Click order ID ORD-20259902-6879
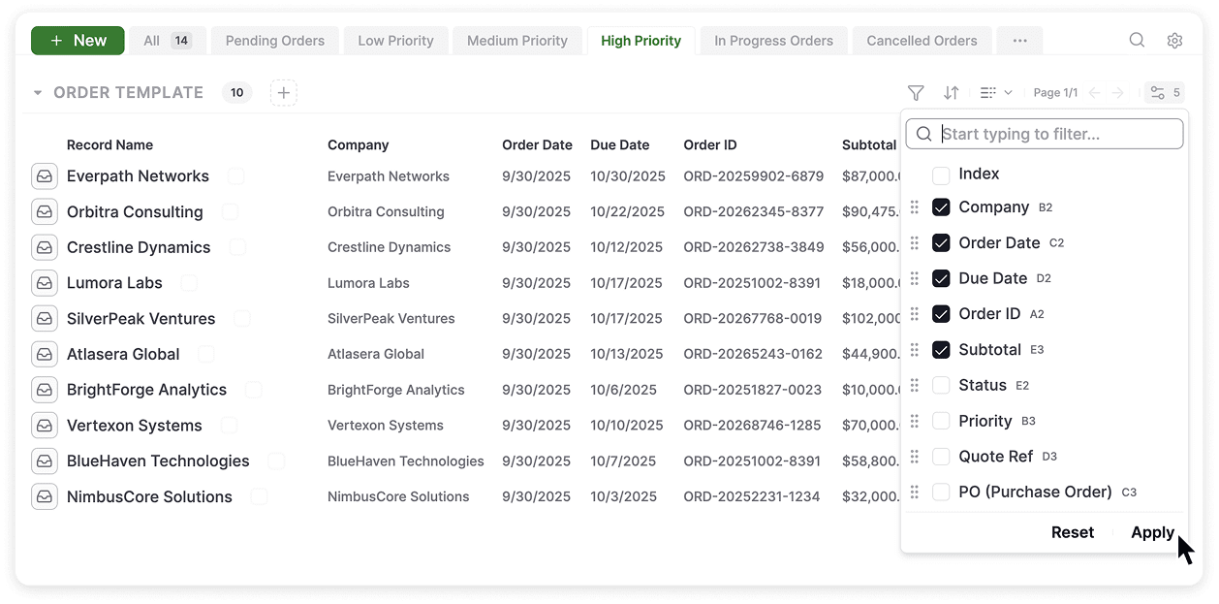The height and width of the screenshot is (604, 1219). coord(754,176)
